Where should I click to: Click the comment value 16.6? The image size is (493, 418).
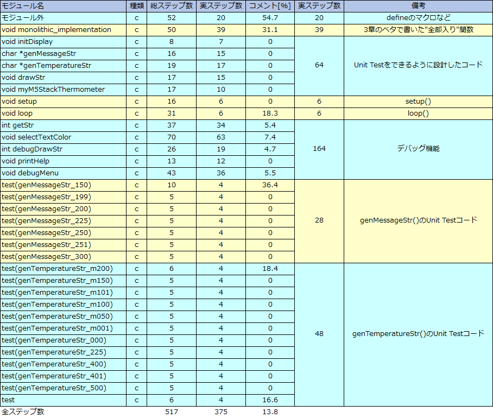click(x=270, y=400)
